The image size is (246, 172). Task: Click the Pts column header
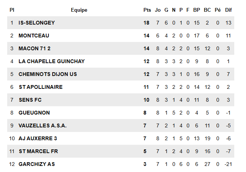coord(147,10)
